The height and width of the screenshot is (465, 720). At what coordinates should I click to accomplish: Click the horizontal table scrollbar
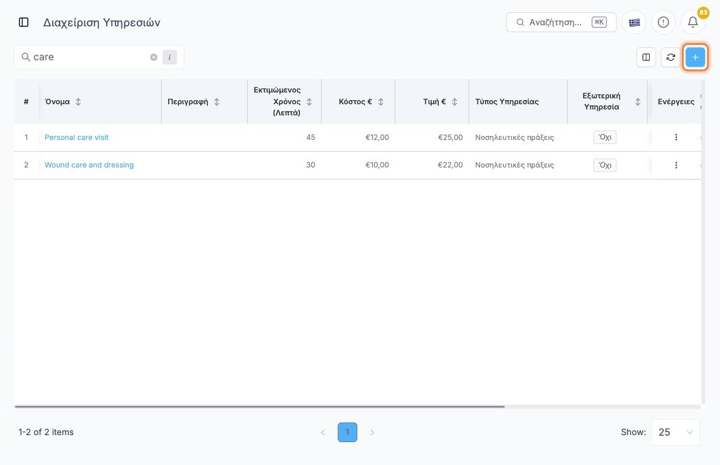point(260,406)
